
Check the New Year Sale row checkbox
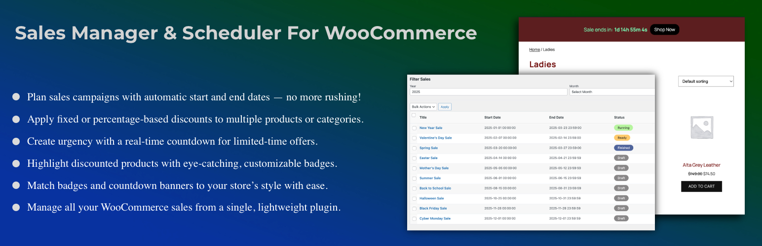(415, 128)
